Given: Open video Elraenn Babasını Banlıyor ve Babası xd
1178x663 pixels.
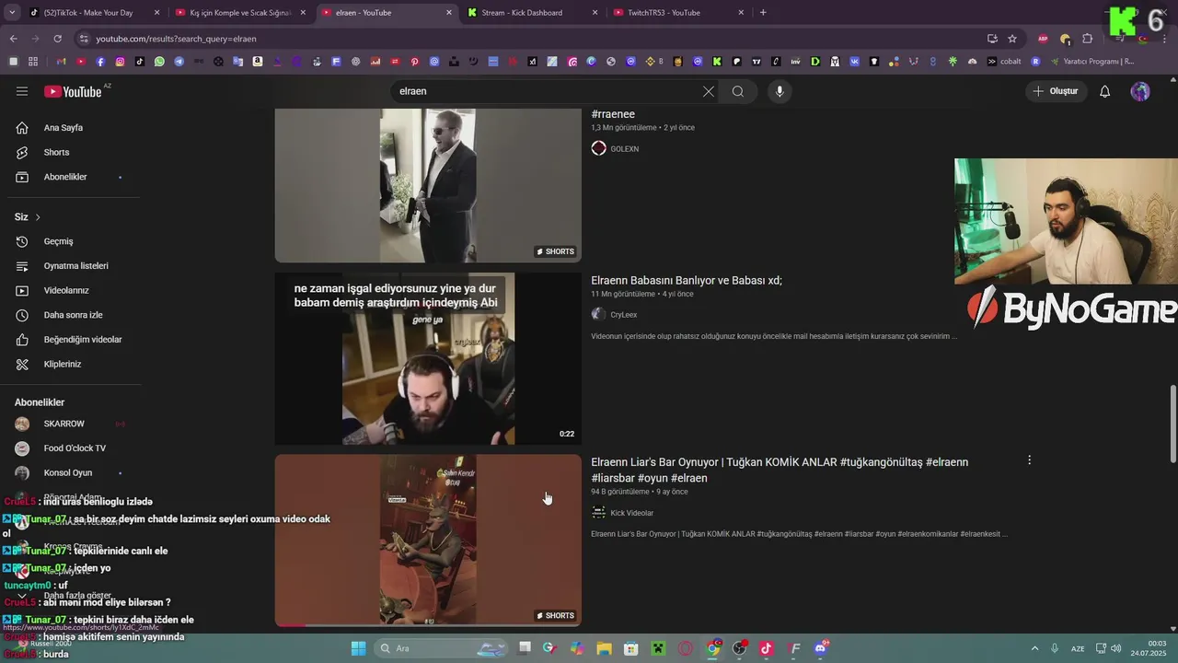Looking at the screenshot, I should pos(687,280).
